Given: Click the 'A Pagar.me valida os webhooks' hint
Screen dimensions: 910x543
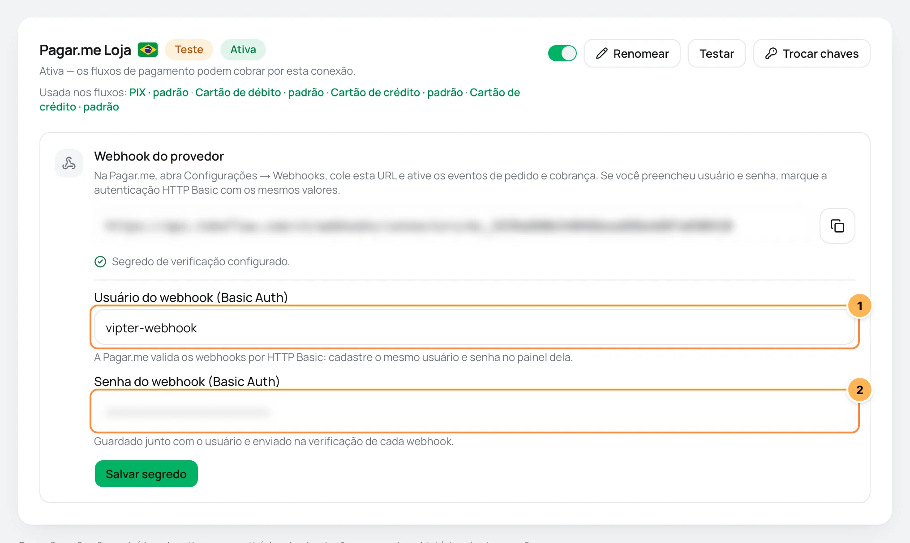Looking at the screenshot, I should click(334, 357).
